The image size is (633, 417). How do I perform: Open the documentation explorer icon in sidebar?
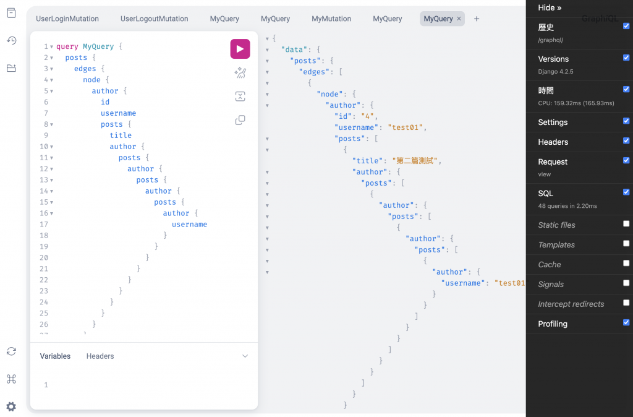(x=11, y=13)
